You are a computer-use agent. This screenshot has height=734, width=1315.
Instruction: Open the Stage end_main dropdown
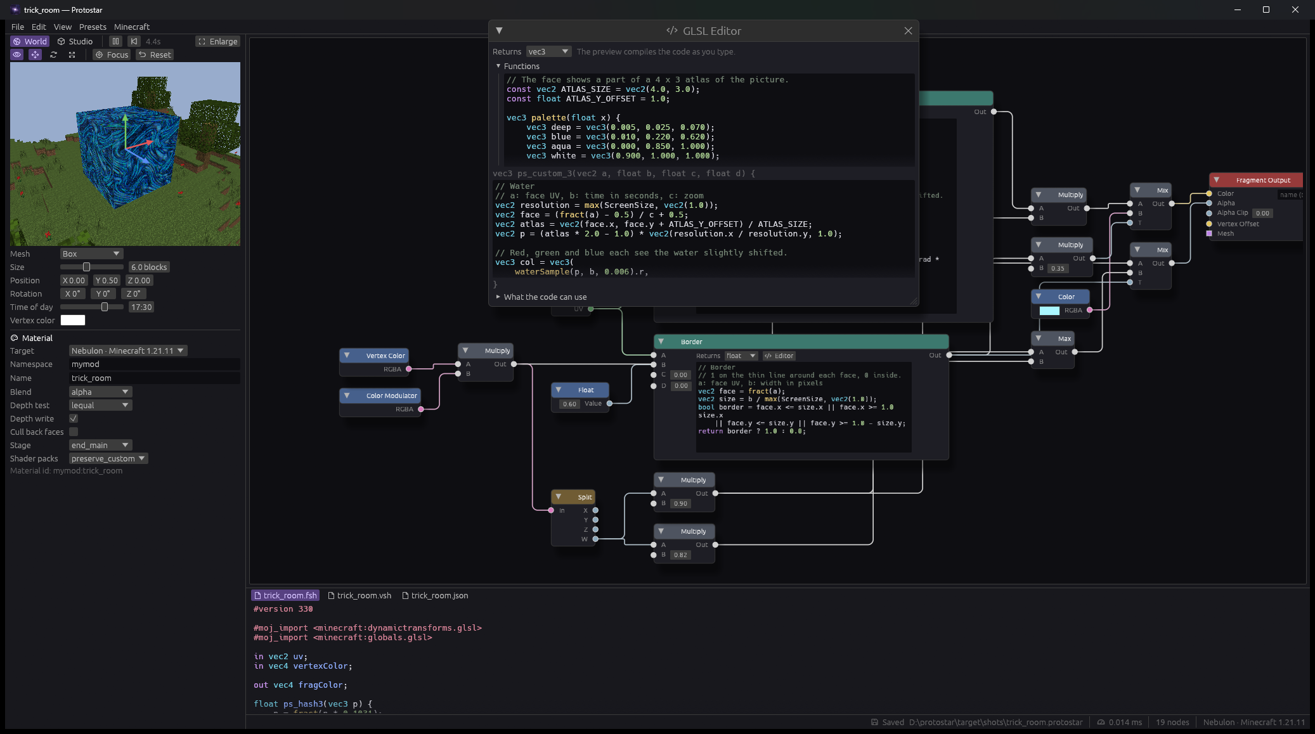tap(100, 445)
